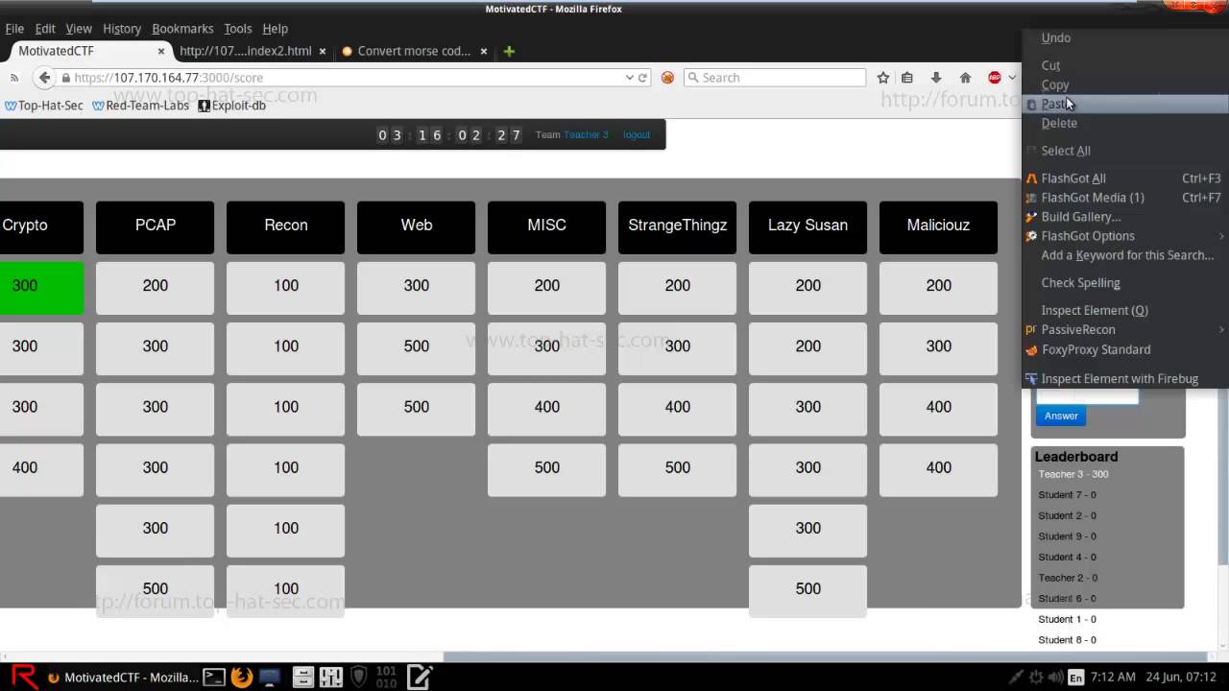Click the blue Answer button
1229x691 pixels.
1061,416
